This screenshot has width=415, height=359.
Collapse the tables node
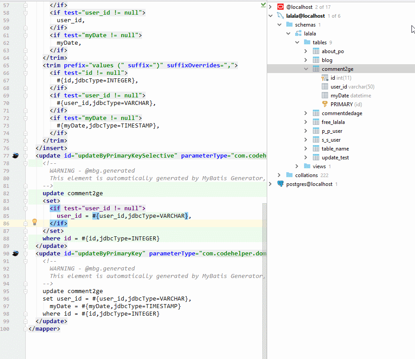[297, 42]
